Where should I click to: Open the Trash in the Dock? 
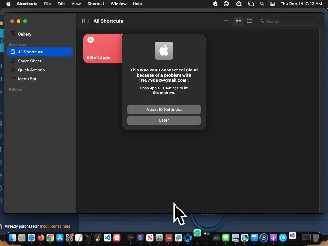pos(316,238)
